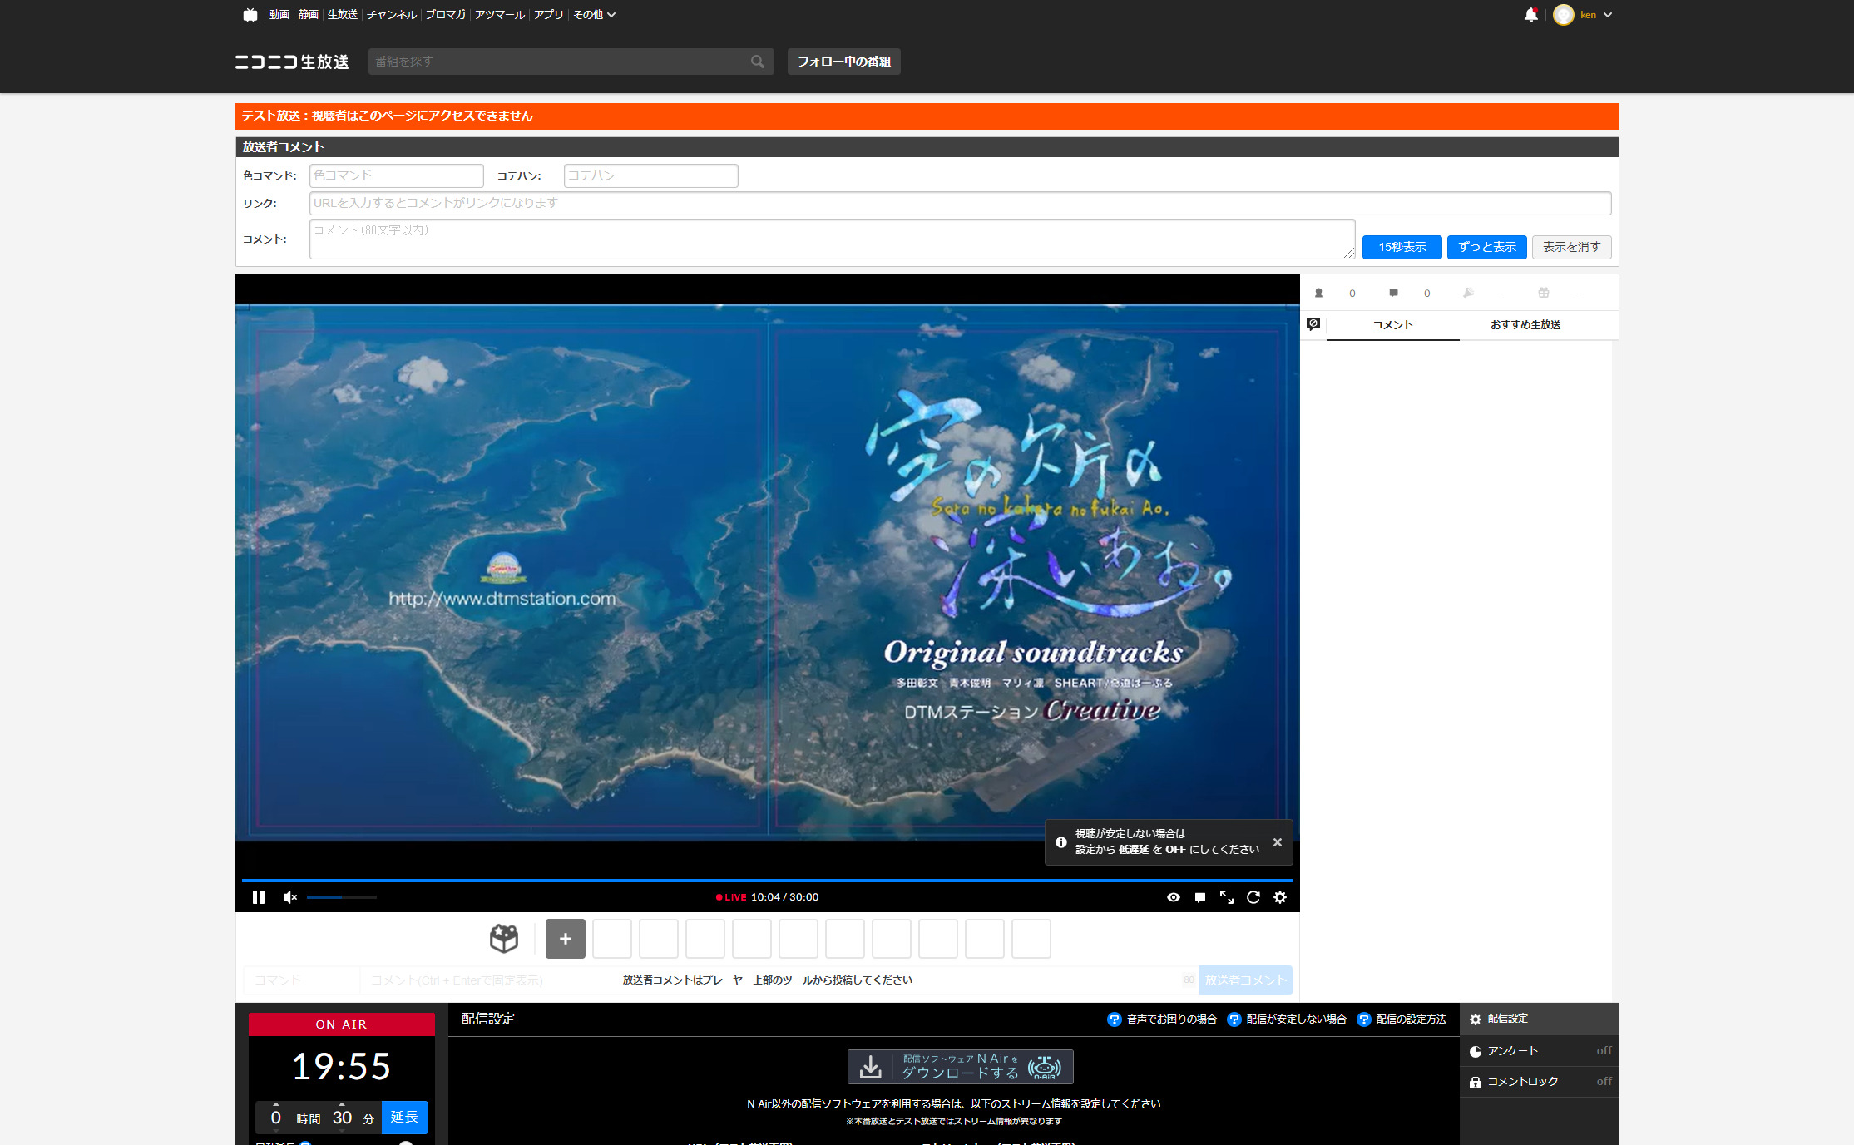1854x1145 pixels.
Task: Click the player reload icon
Action: (x=1253, y=897)
